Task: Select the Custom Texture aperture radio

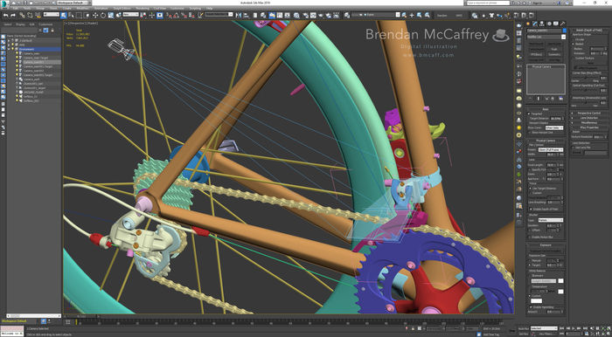Action: point(574,58)
